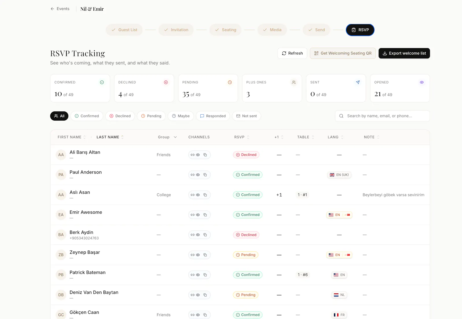Click the Pending badge for Zeynep Başar

246,255
